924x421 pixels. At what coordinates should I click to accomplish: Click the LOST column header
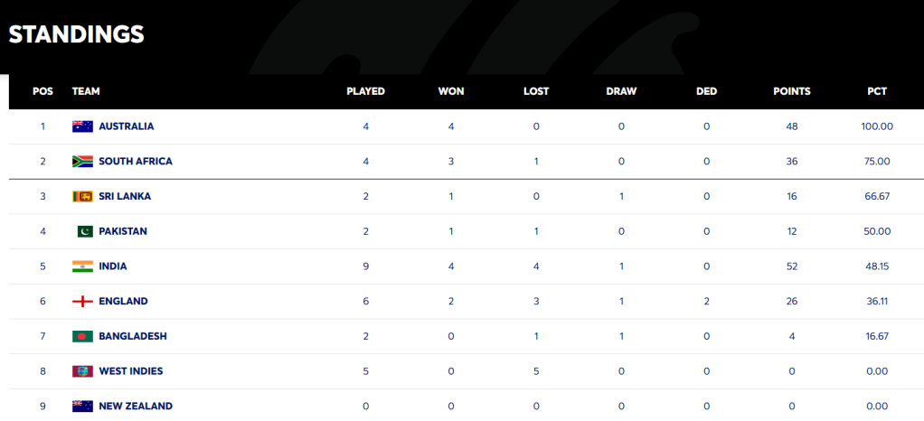coord(535,91)
